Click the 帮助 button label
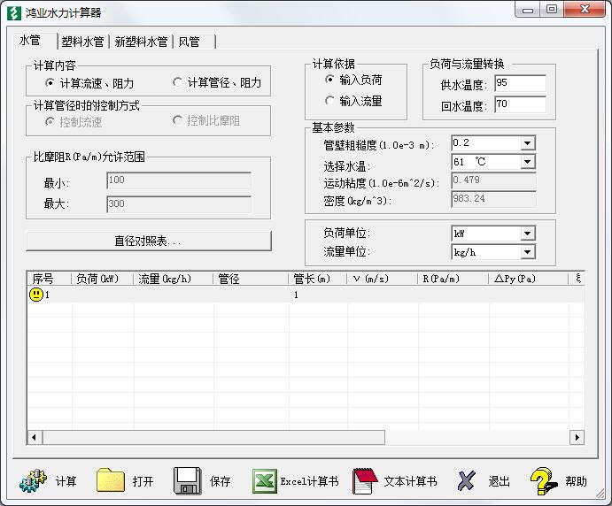Screen dimensions: 612x506 [x=576, y=481]
